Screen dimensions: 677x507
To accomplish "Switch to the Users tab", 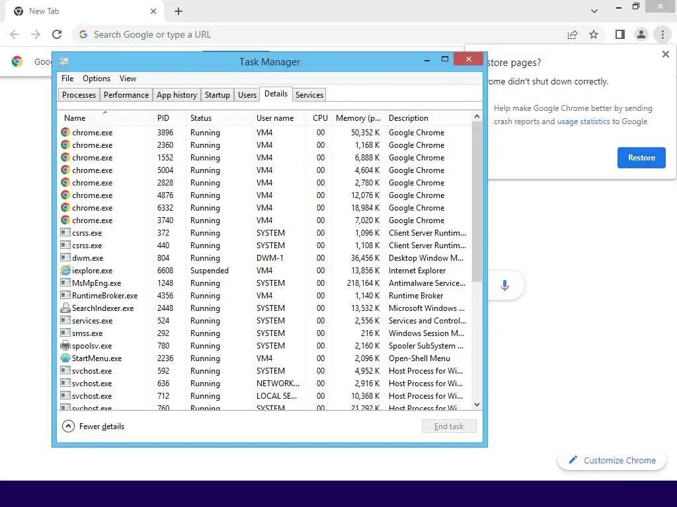I will point(247,95).
